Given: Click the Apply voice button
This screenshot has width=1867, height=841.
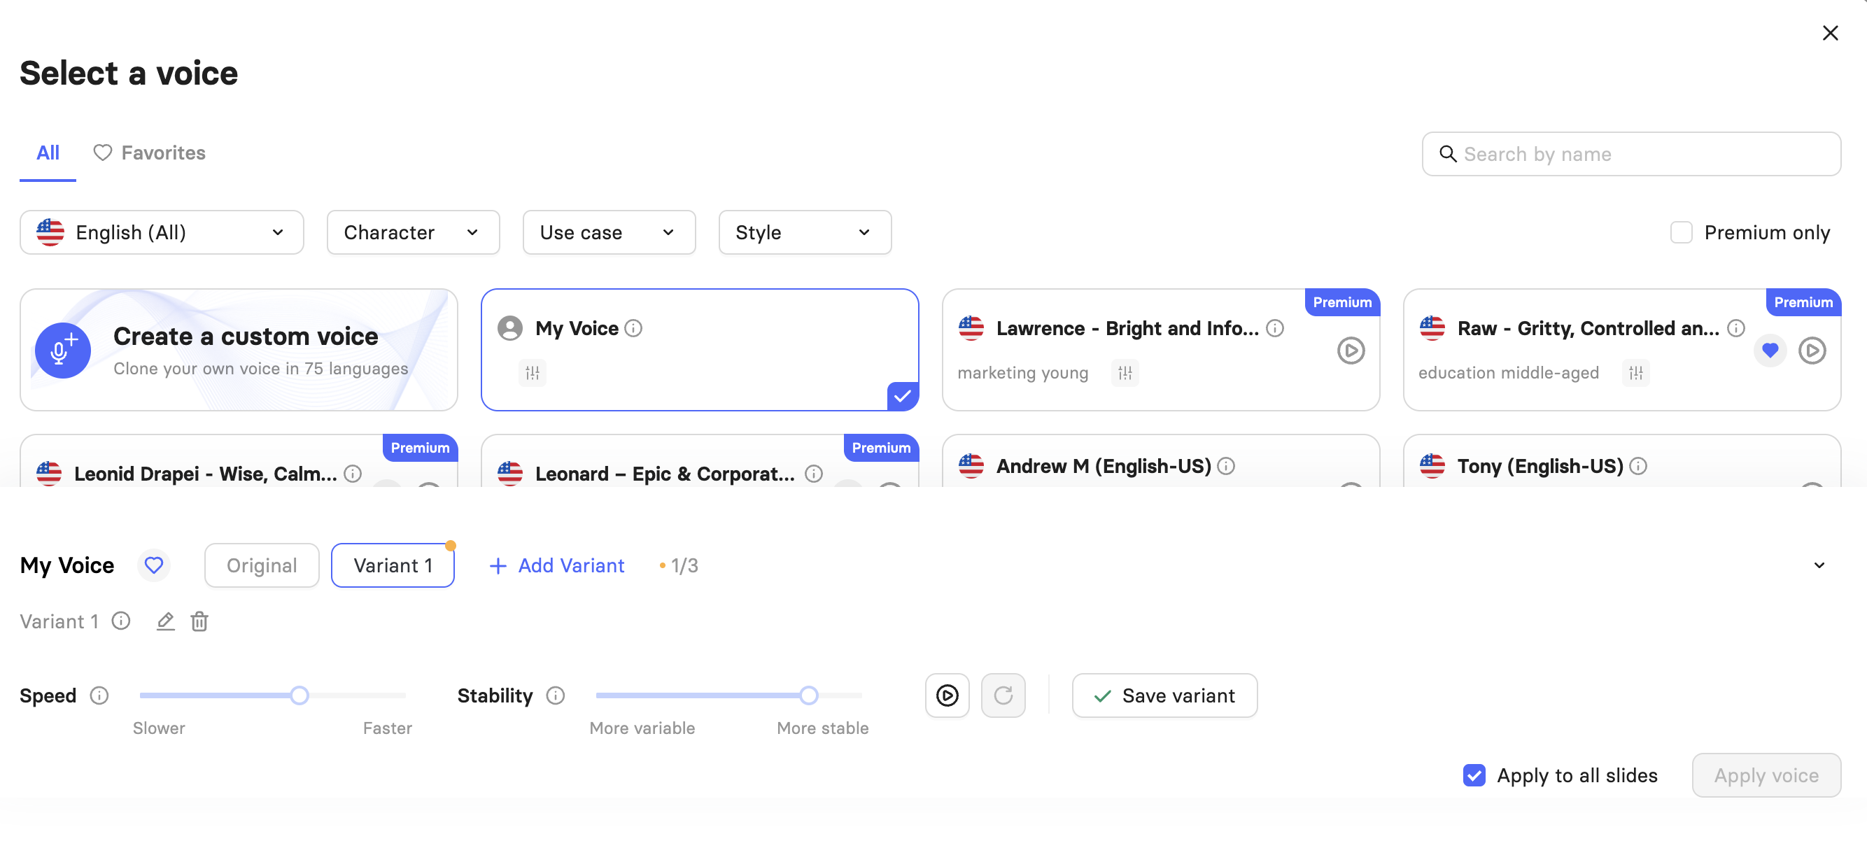Looking at the screenshot, I should [x=1766, y=776].
